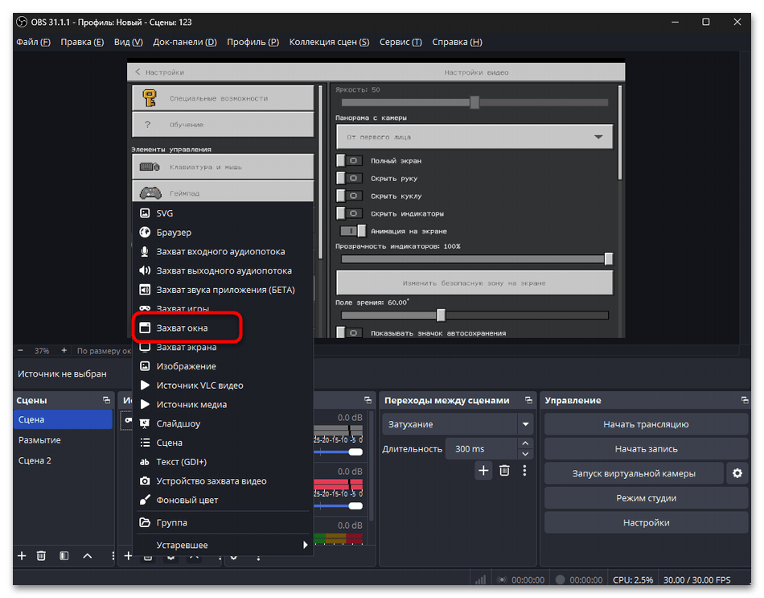764x598 pixels.
Task: Enable Режим студии
Action: 646,498
